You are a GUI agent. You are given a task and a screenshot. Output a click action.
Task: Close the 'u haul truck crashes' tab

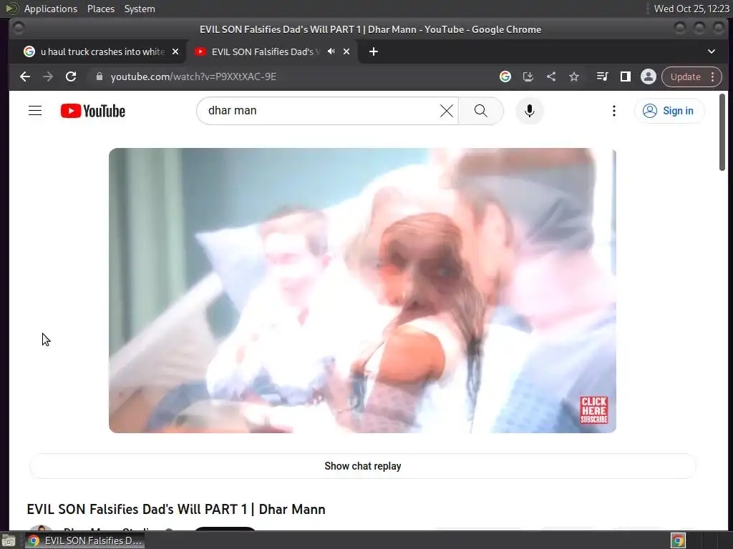tap(175, 51)
